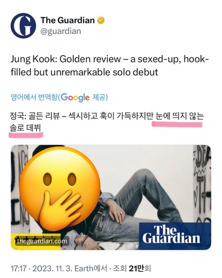
Task: Click the English Jung Kook Golden review headline
Action: pos(110,65)
